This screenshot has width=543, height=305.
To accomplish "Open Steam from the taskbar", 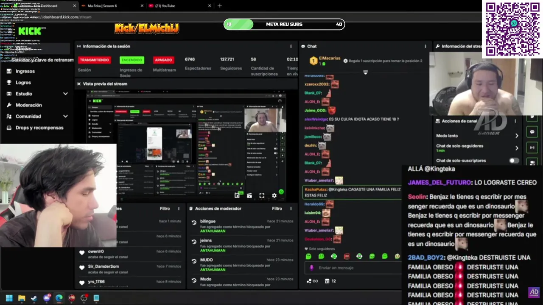I will pyautogui.click(x=34, y=298).
